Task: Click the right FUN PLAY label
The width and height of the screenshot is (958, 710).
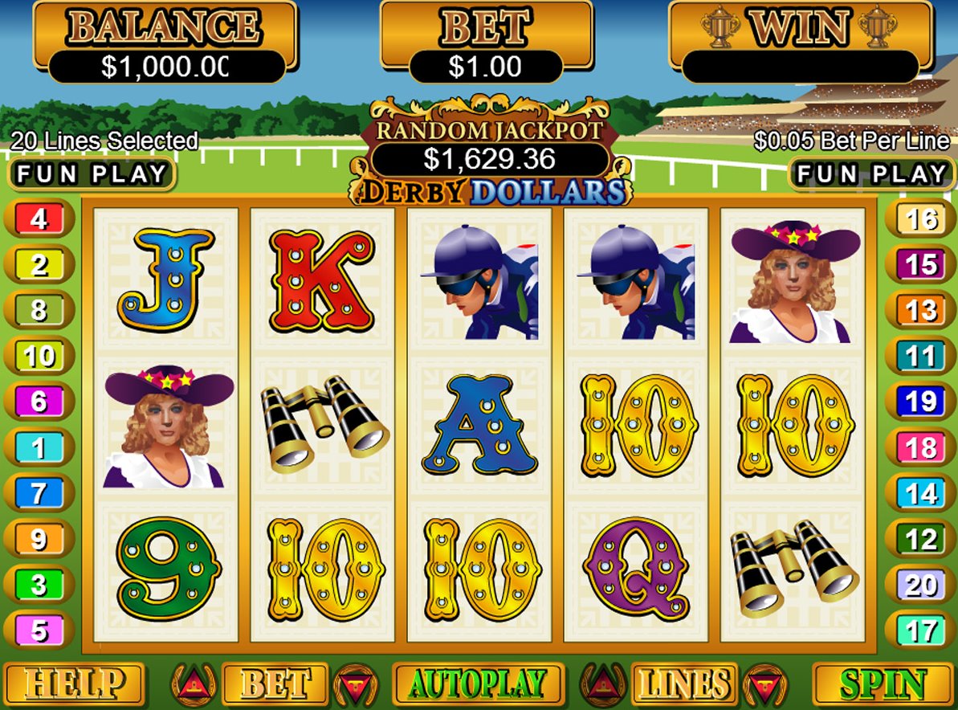Action: (x=872, y=174)
